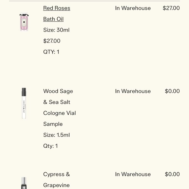Select the In Warehouse status for Red Roses
189x189 pixels.
(133, 8)
